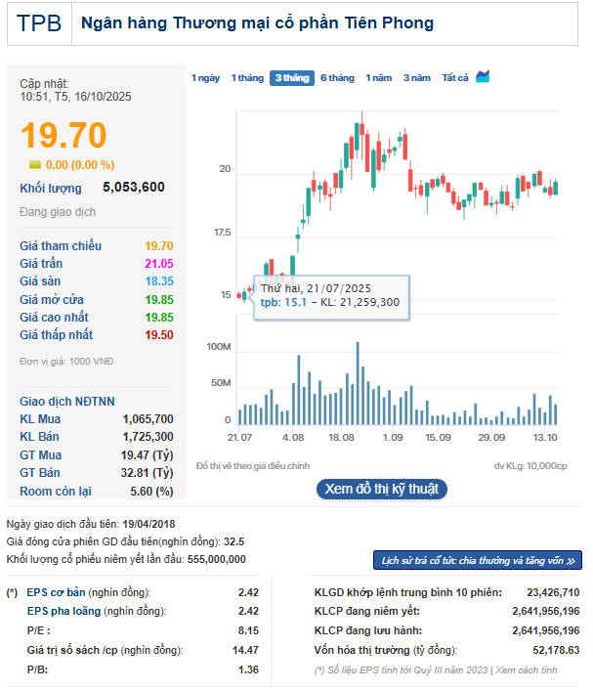Open the EPS cơ bản definition link
This screenshot has height=690, width=593.
[58, 592]
